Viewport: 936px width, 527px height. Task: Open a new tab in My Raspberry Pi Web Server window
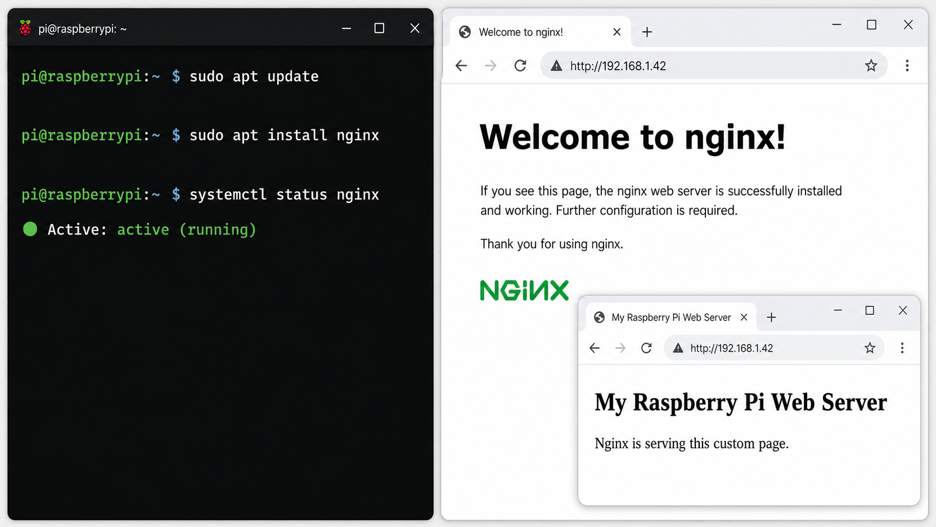point(771,318)
